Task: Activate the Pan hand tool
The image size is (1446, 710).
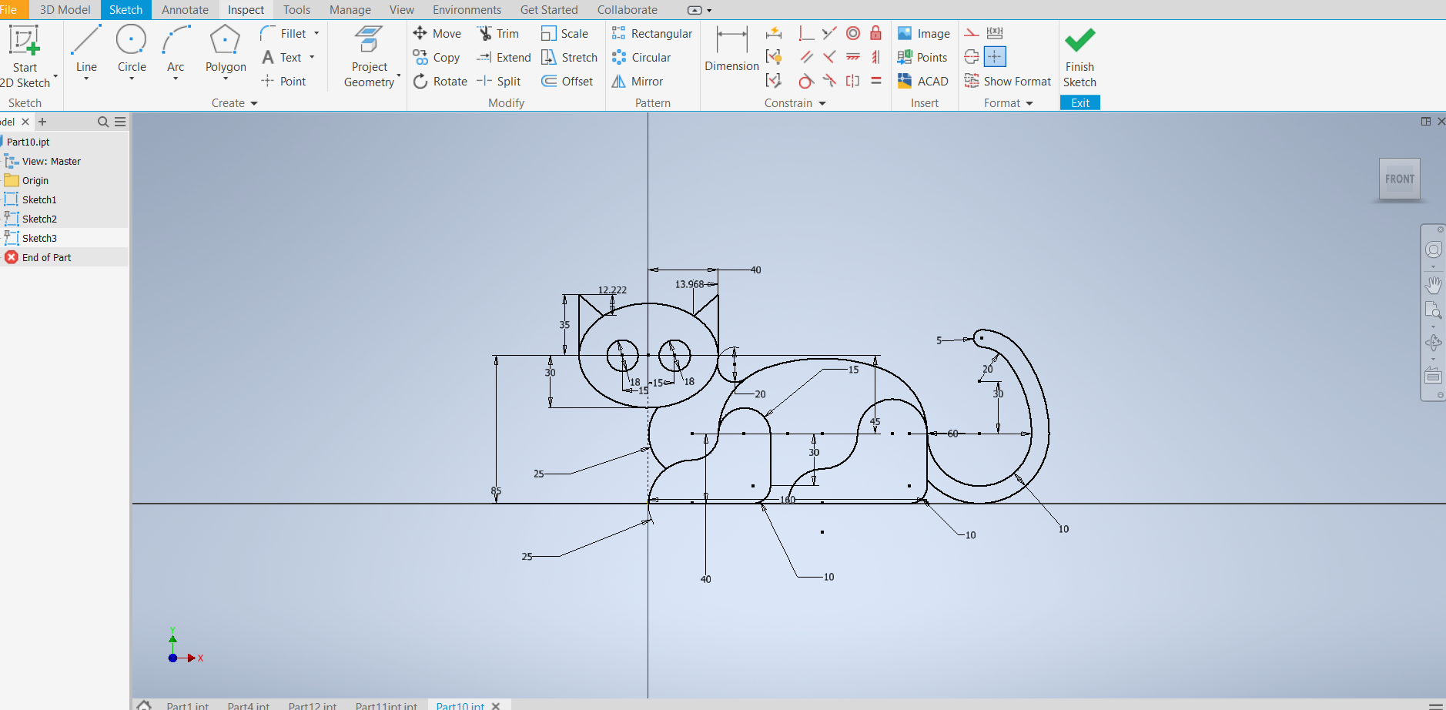Action: (x=1433, y=285)
